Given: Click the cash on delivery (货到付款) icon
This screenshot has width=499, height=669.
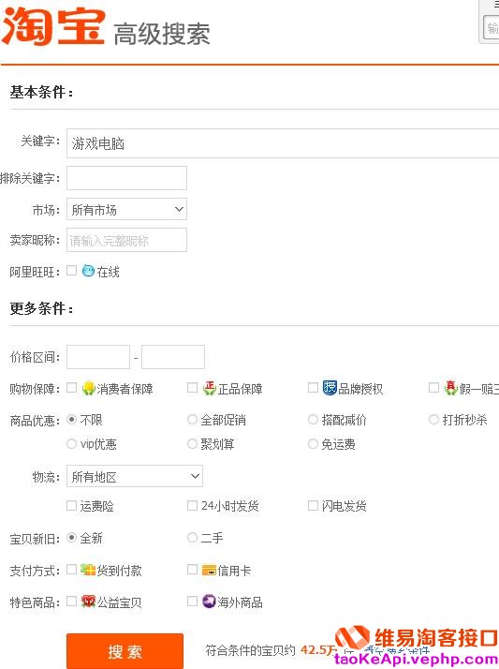Looking at the screenshot, I should [88, 570].
